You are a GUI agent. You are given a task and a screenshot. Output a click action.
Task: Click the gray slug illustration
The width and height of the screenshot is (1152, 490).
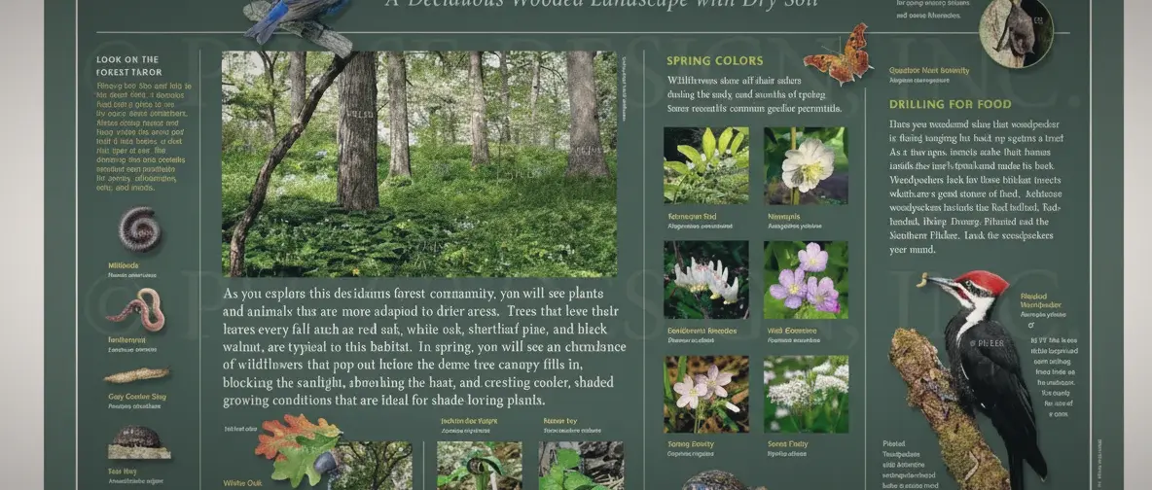[x=137, y=375]
